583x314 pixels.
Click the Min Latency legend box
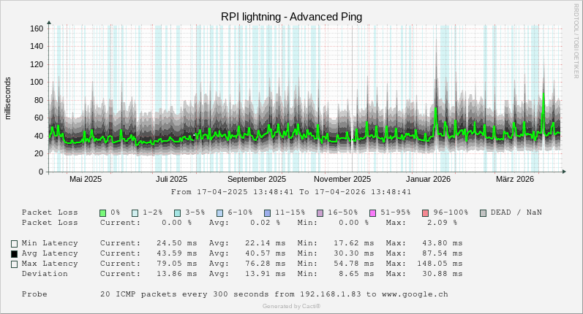pos(14,244)
